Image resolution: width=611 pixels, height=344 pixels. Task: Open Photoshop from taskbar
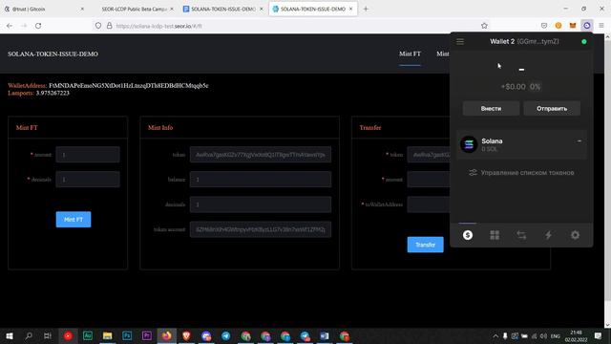click(x=127, y=335)
